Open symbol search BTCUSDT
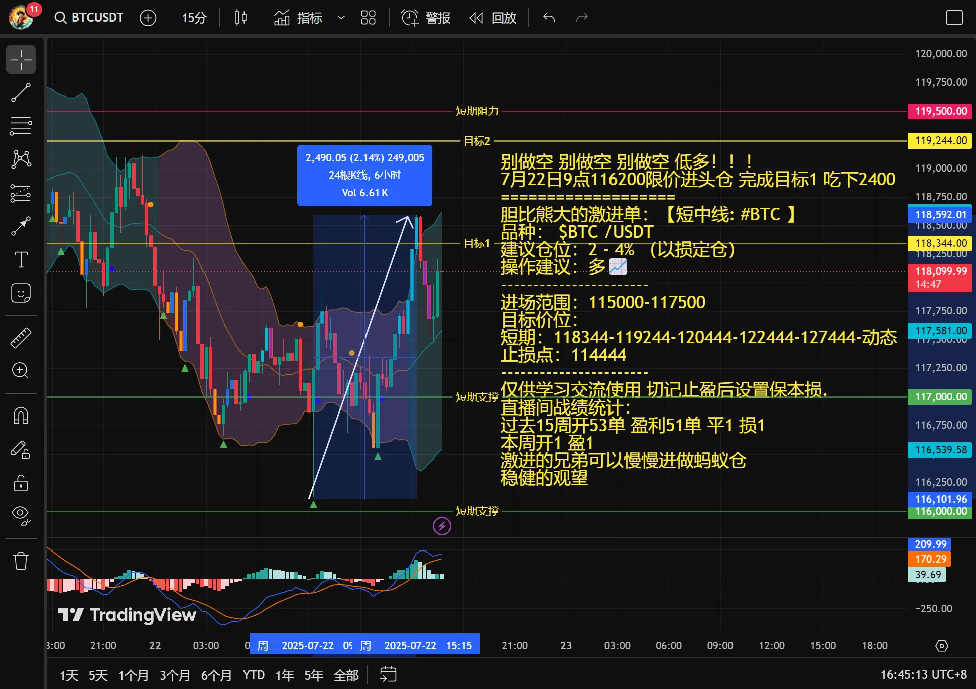 pyautogui.click(x=89, y=18)
